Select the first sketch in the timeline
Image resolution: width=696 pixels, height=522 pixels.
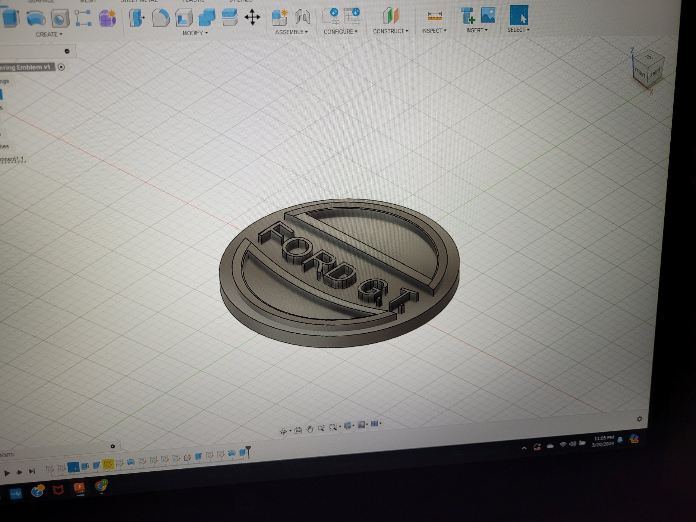(x=50, y=469)
